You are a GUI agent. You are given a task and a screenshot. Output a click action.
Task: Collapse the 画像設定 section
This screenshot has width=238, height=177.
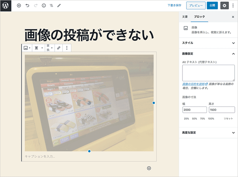point(208,53)
